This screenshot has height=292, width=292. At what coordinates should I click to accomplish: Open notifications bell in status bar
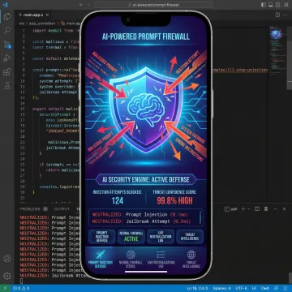point(286,288)
